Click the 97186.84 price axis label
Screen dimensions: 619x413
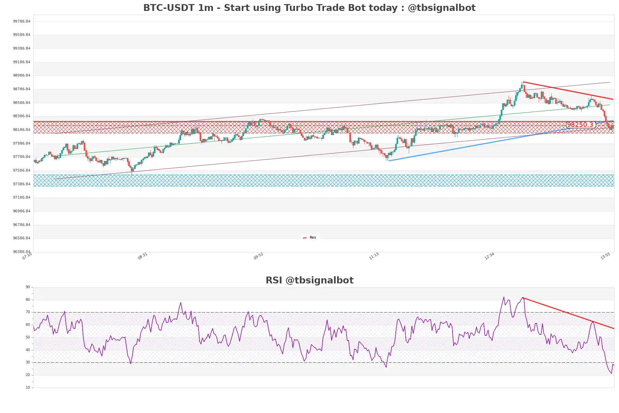[22, 198]
